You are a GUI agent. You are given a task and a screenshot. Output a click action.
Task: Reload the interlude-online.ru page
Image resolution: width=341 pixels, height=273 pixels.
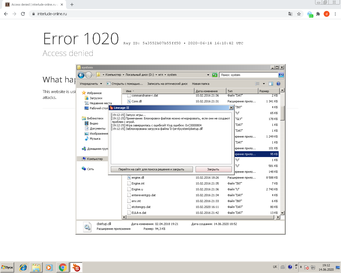[x=23, y=14]
